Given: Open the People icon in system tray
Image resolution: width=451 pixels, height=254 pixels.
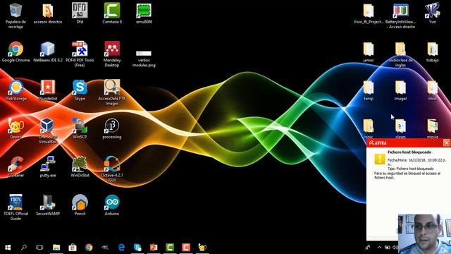Looking at the screenshot, I should pyautogui.click(x=368, y=248).
